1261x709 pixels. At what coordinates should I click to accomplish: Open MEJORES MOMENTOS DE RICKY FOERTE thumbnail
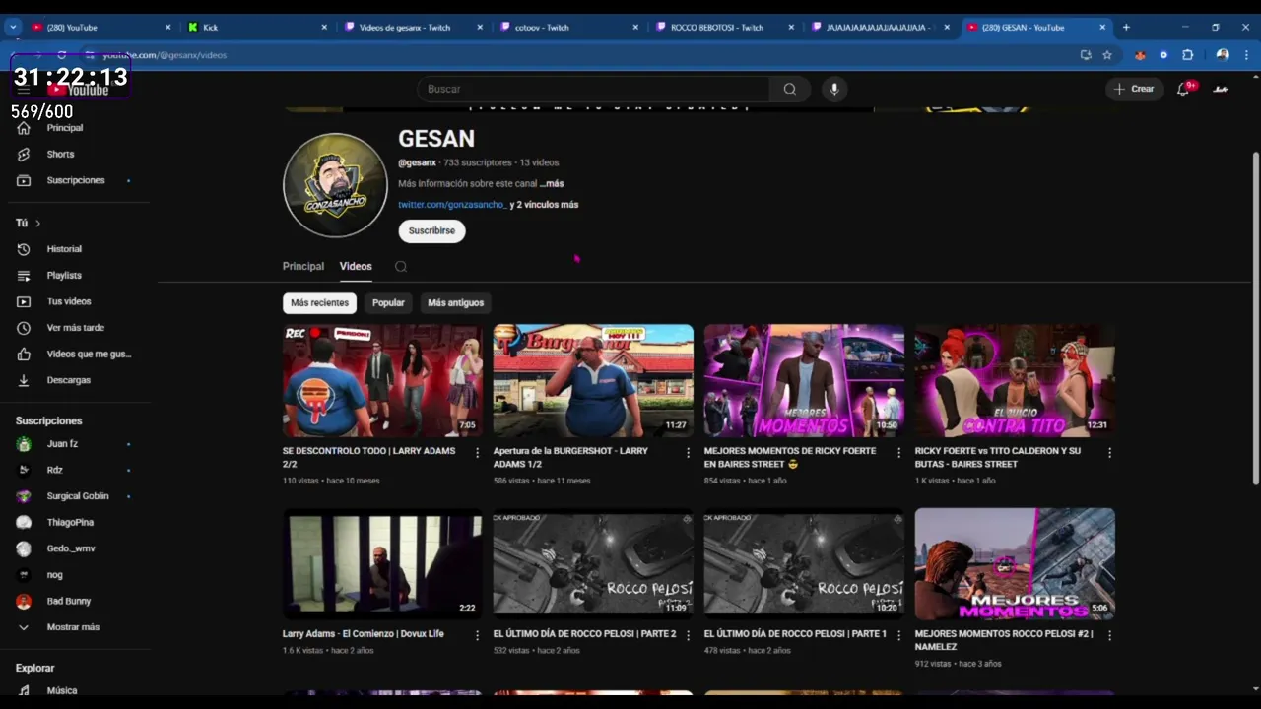click(804, 381)
